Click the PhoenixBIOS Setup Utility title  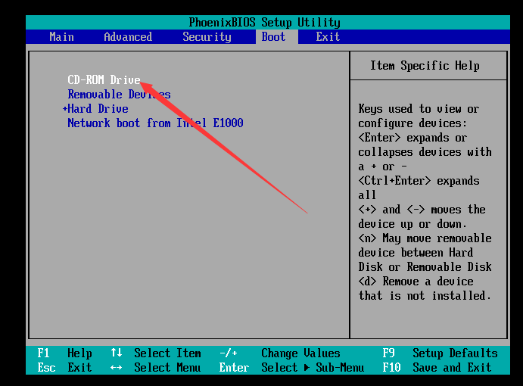264,23
